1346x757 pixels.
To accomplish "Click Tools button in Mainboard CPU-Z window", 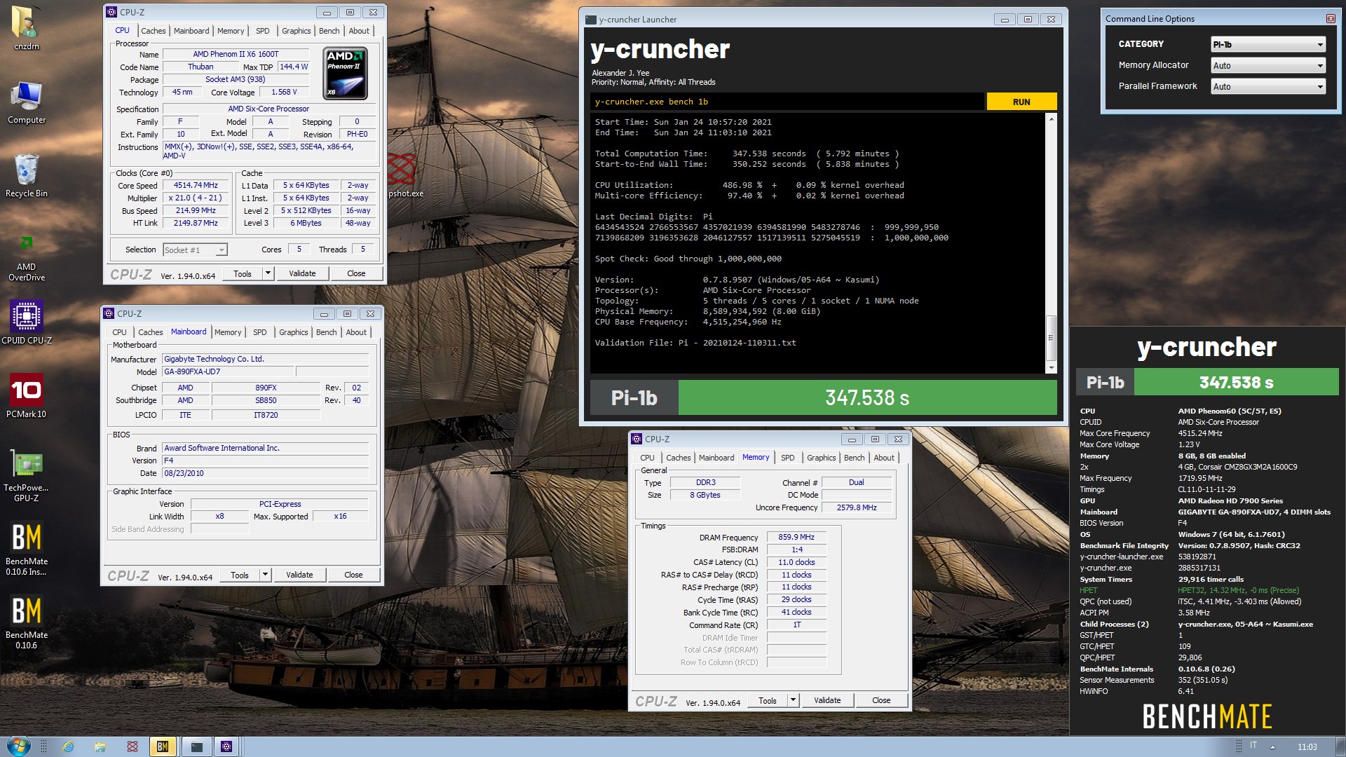I will (x=240, y=575).
